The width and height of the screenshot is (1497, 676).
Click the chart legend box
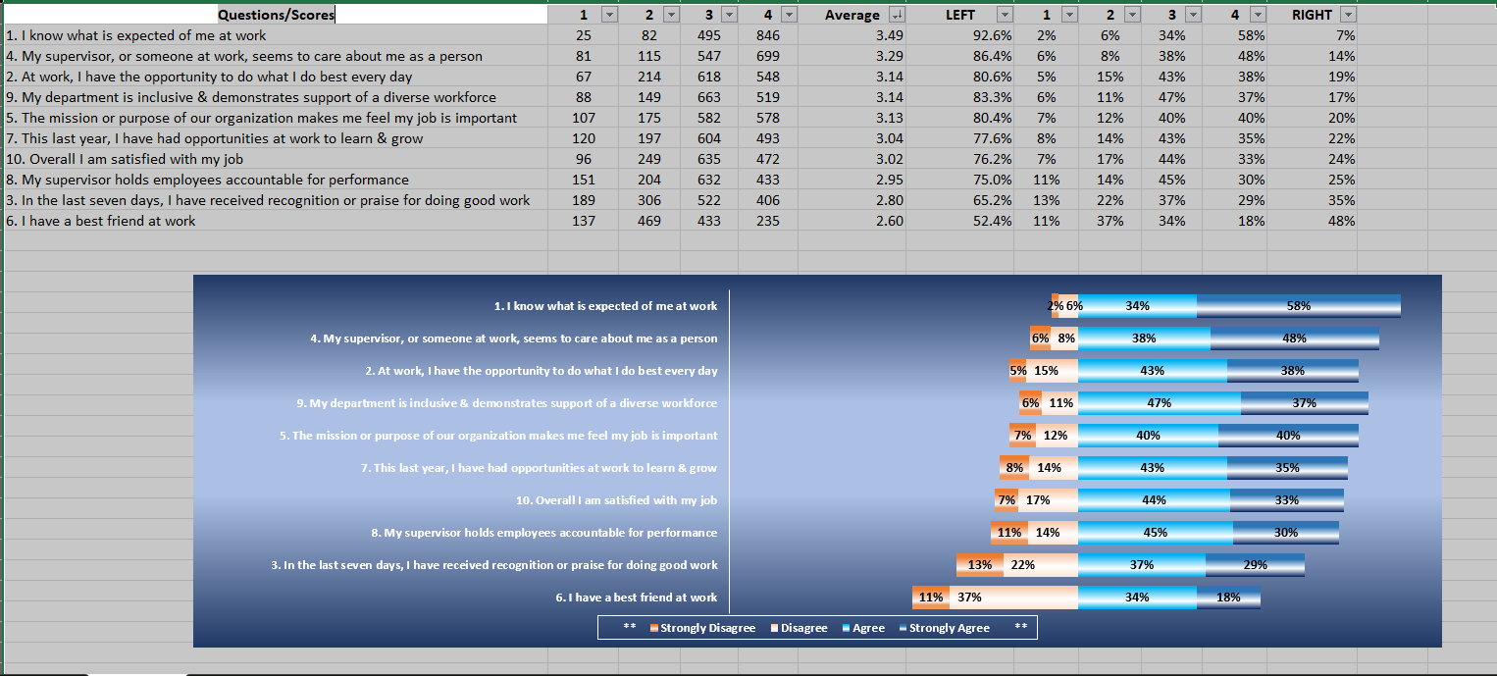(x=817, y=627)
